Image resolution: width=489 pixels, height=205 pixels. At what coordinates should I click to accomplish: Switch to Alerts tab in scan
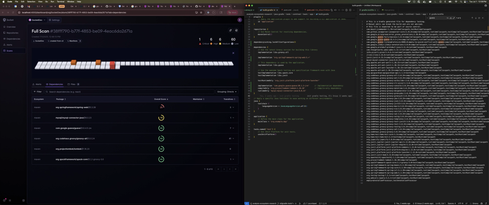(37, 84)
